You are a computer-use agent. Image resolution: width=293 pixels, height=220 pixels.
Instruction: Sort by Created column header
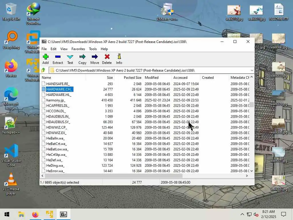point(215,77)
